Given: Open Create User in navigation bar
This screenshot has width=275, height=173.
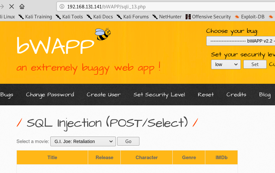Looking at the screenshot, I should (104, 95).
